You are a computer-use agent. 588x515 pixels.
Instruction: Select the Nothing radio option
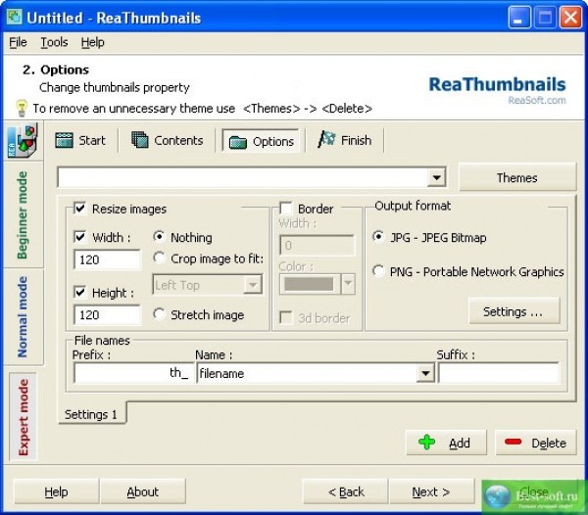coord(159,237)
